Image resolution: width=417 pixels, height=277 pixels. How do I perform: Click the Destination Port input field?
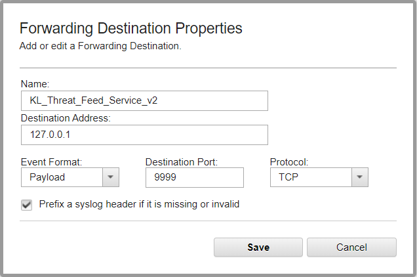194,177
